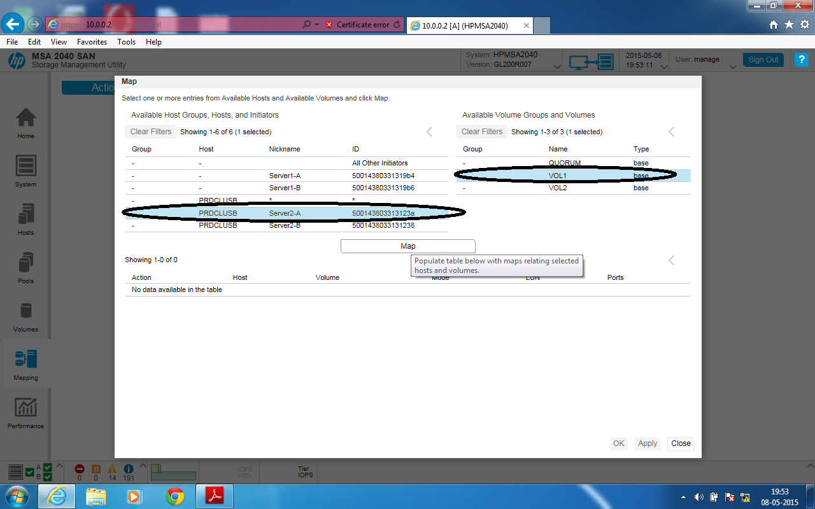This screenshot has height=509, width=815.
Task: Open the Tools menu
Action: point(126,41)
